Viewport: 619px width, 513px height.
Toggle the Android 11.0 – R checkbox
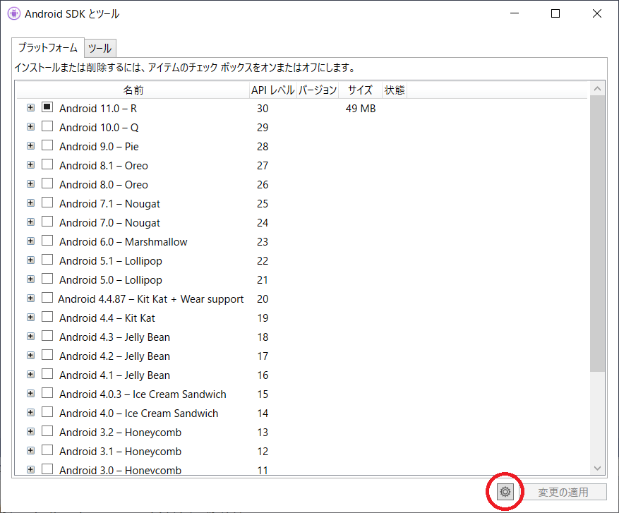47,107
